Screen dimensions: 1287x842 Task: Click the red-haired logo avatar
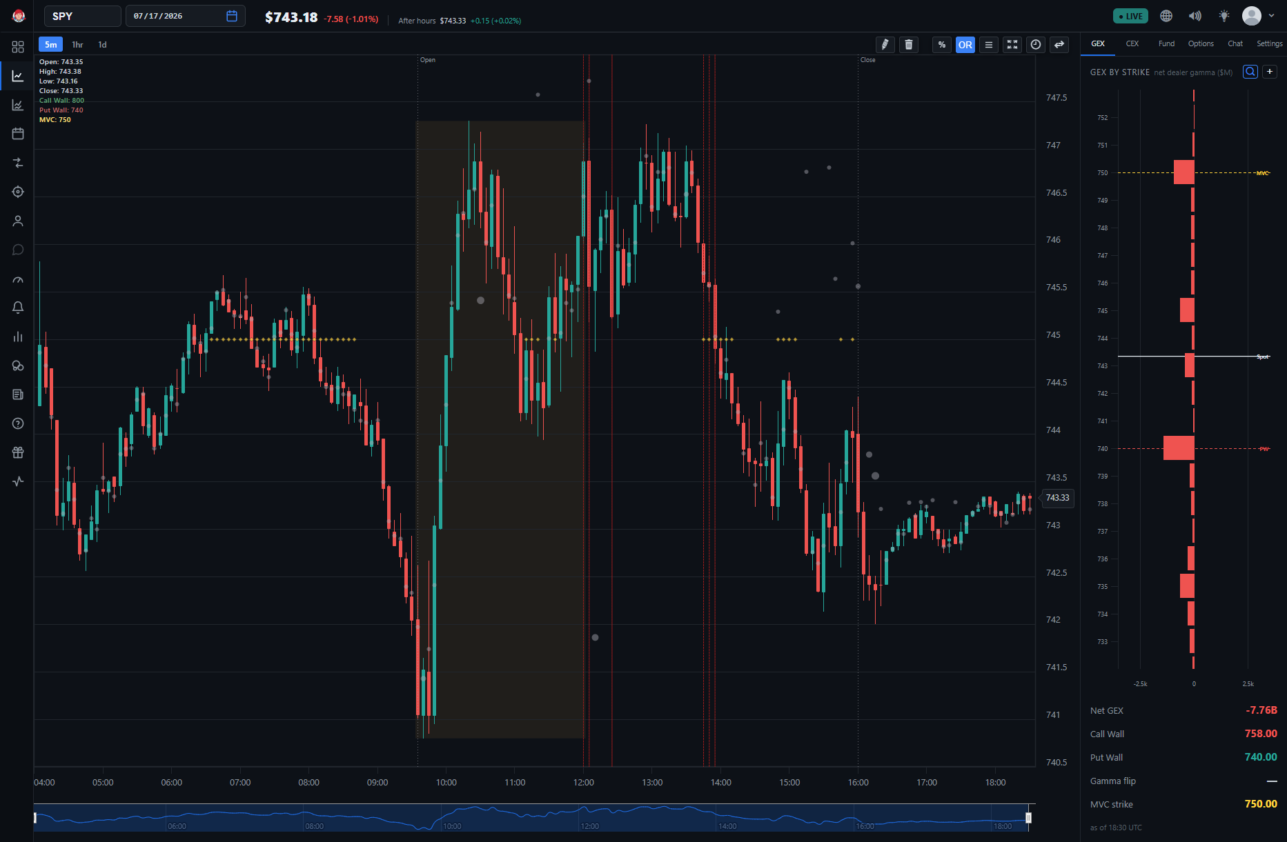[x=19, y=16]
